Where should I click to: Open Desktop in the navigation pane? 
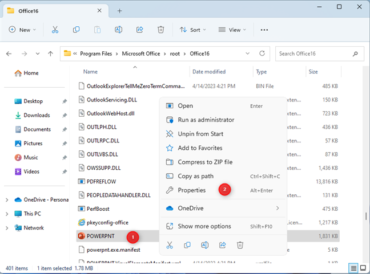(29, 101)
